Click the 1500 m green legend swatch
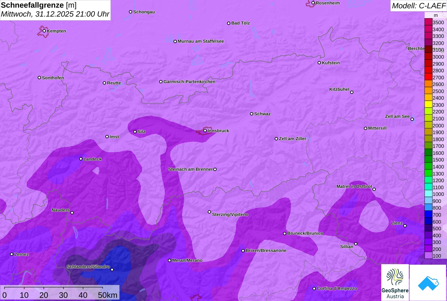Viewport: 447px width, 301px height. (428, 160)
